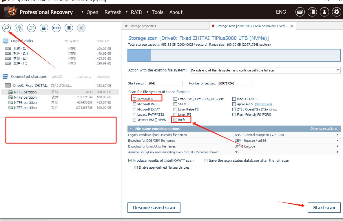The width and height of the screenshot is (343, 221).
Task: Click the scan storage magnifier icon
Action: coord(7,28)
